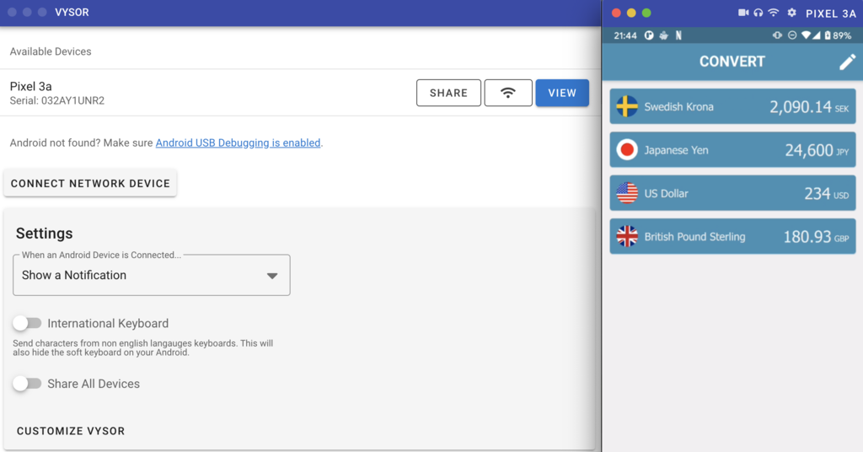
Task: Tap the battery icon in phone status bar
Action: point(828,35)
